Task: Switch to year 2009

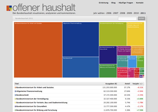Action: coord(129,13)
